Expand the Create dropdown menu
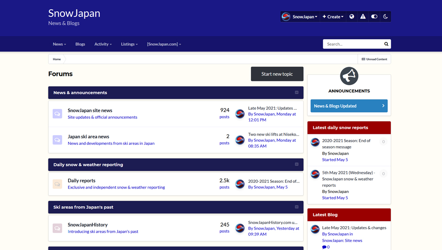This screenshot has width=442, height=250. coord(333,17)
